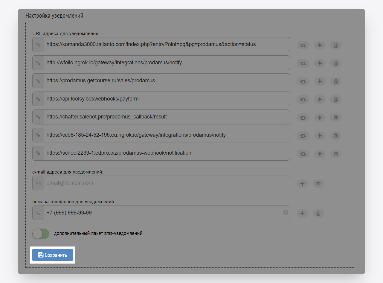Delete the phone number row
The image size is (383, 283).
tap(318, 213)
